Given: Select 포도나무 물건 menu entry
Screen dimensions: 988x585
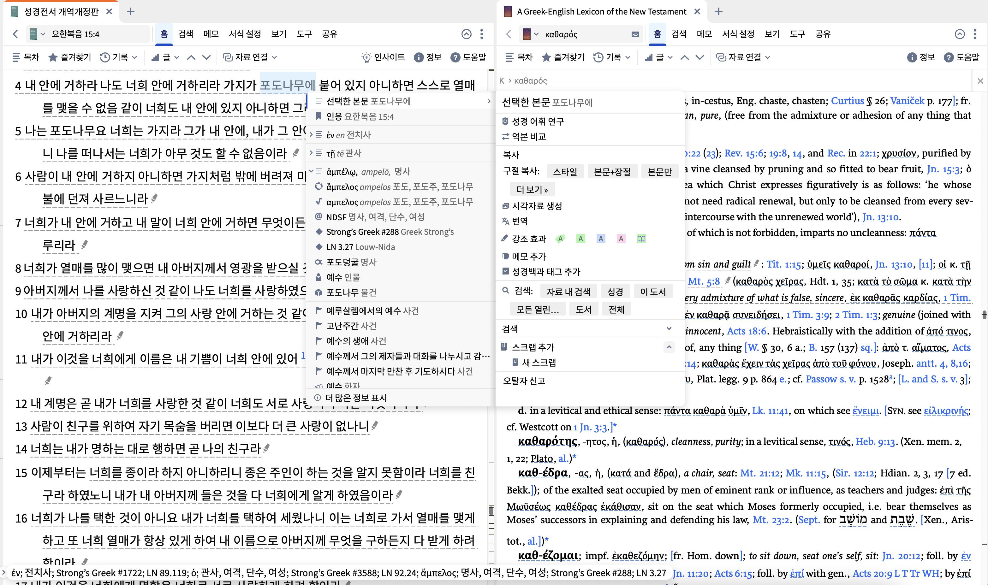Looking at the screenshot, I should pos(401,292).
